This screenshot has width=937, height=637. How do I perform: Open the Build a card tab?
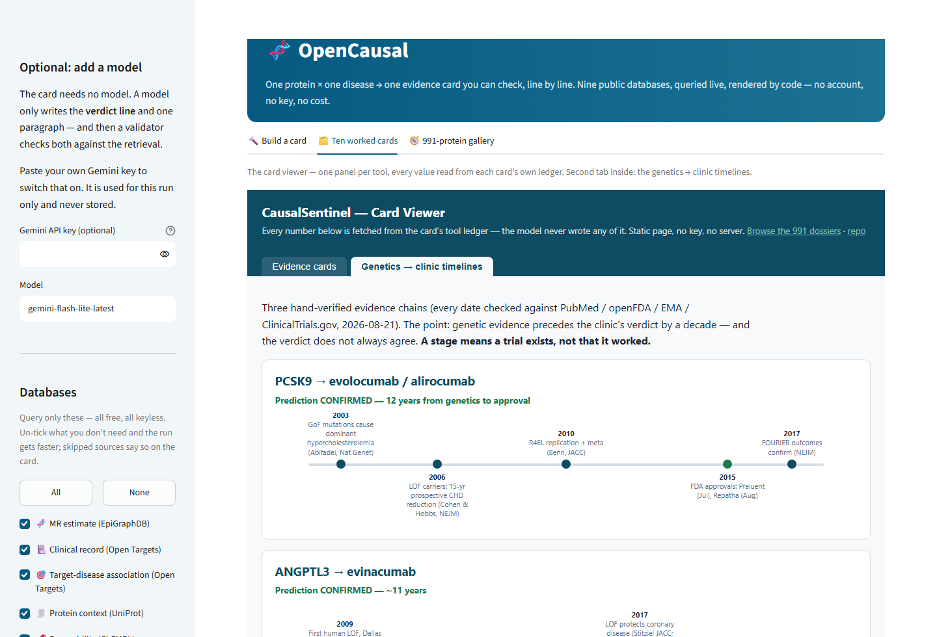[x=277, y=141]
